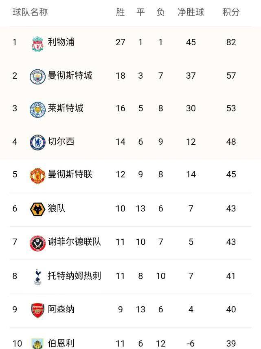Viewport: 261px width, 349px height.
Task: Click the Leicester City crest icon
Action: [37, 109]
